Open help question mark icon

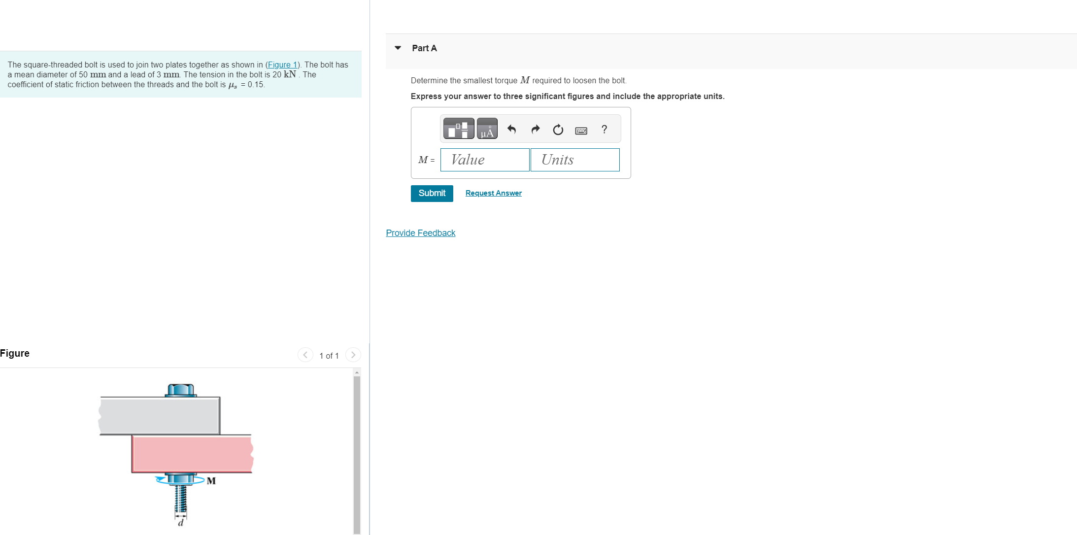(604, 130)
